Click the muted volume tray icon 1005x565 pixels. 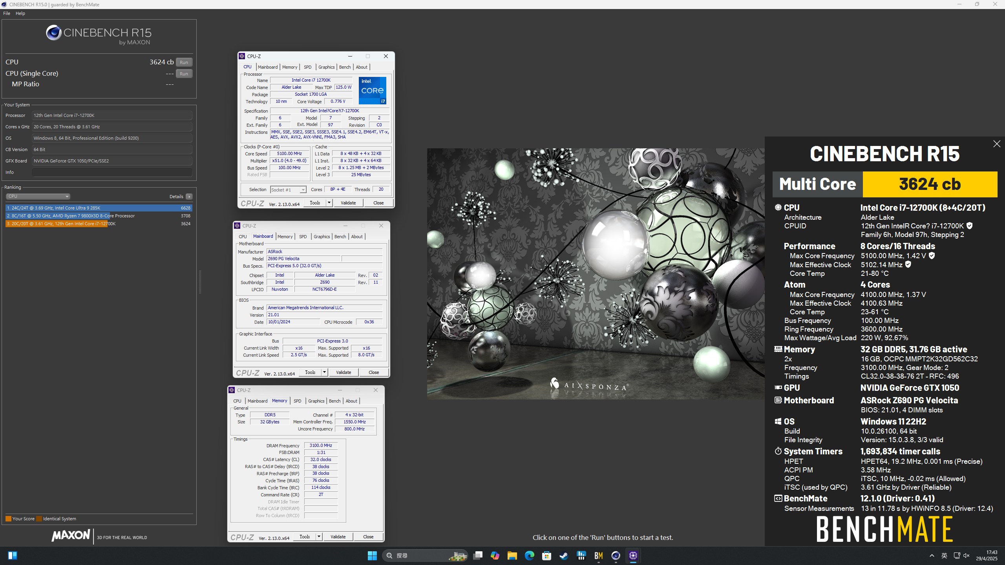coord(967,556)
